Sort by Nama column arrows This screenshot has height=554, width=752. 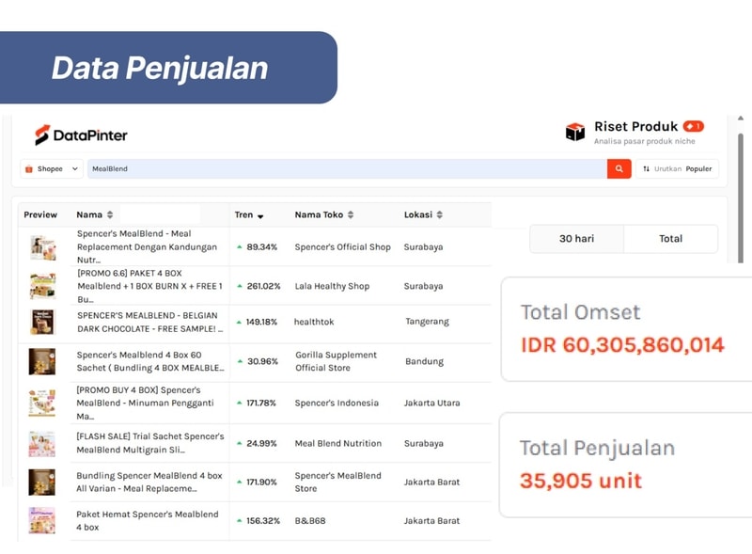110,214
